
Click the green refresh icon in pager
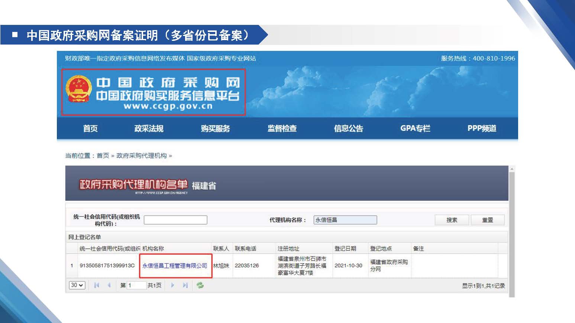[200, 285]
